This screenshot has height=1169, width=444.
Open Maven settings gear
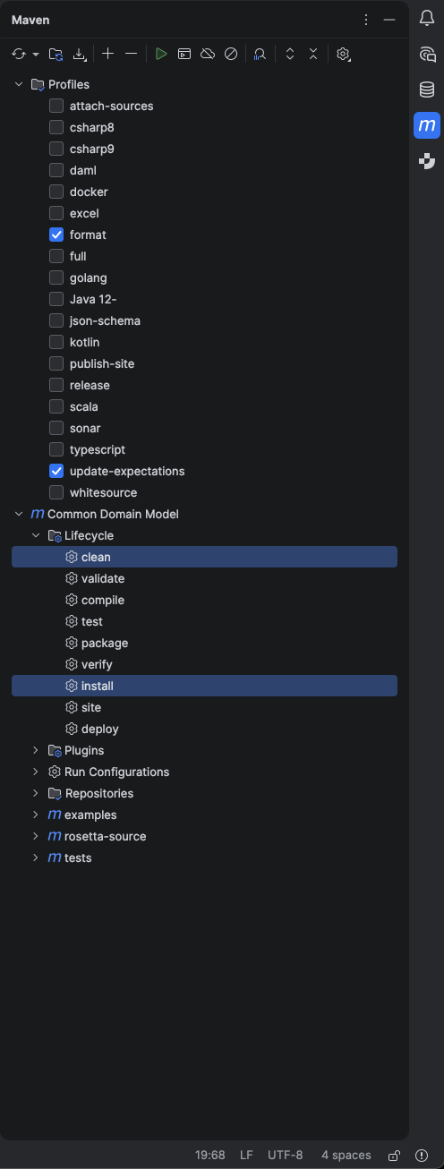tap(343, 55)
